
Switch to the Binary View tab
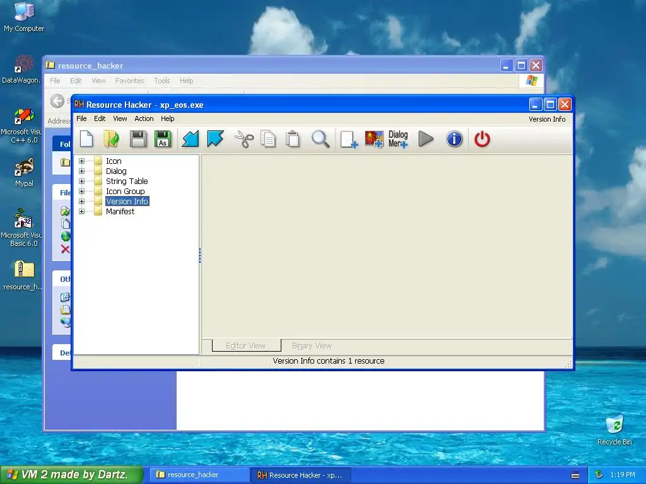(x=312, y=346)
